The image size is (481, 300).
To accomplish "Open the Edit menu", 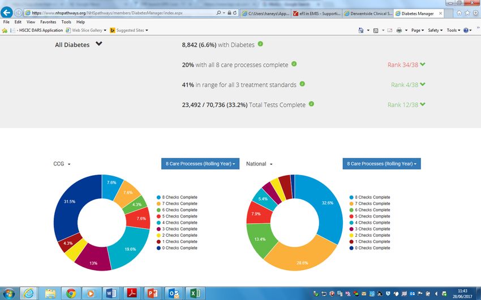I will [18, 22].
